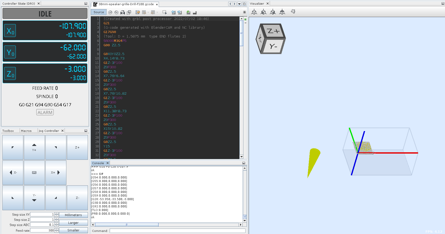The height and width of the screenshot is (234, 445).
Task: Click the ALARM status button
Action: click(45, 112)
